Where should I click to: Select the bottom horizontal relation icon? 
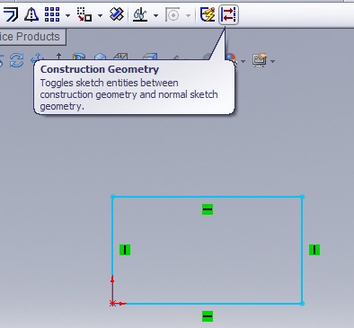coord(208,316)
